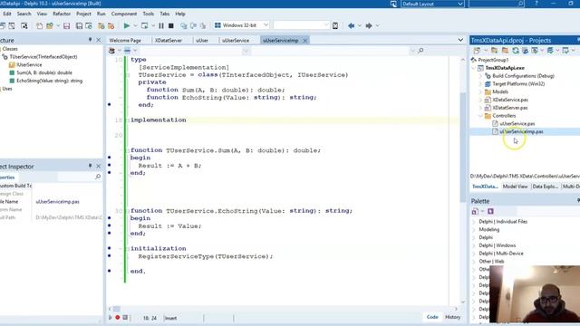Switch to the uUserService editor tab
The image size is (580, 326).
point(236,40)
